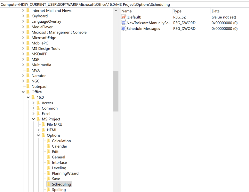Viewport: 249px width, 192px height.
Task: Expand the Multimedia key
Action: tap(23, 65)
